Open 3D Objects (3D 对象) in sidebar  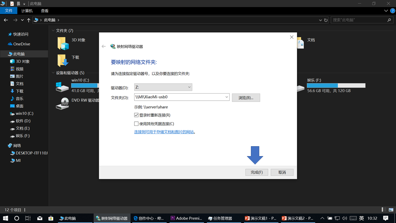click(23, 62)
